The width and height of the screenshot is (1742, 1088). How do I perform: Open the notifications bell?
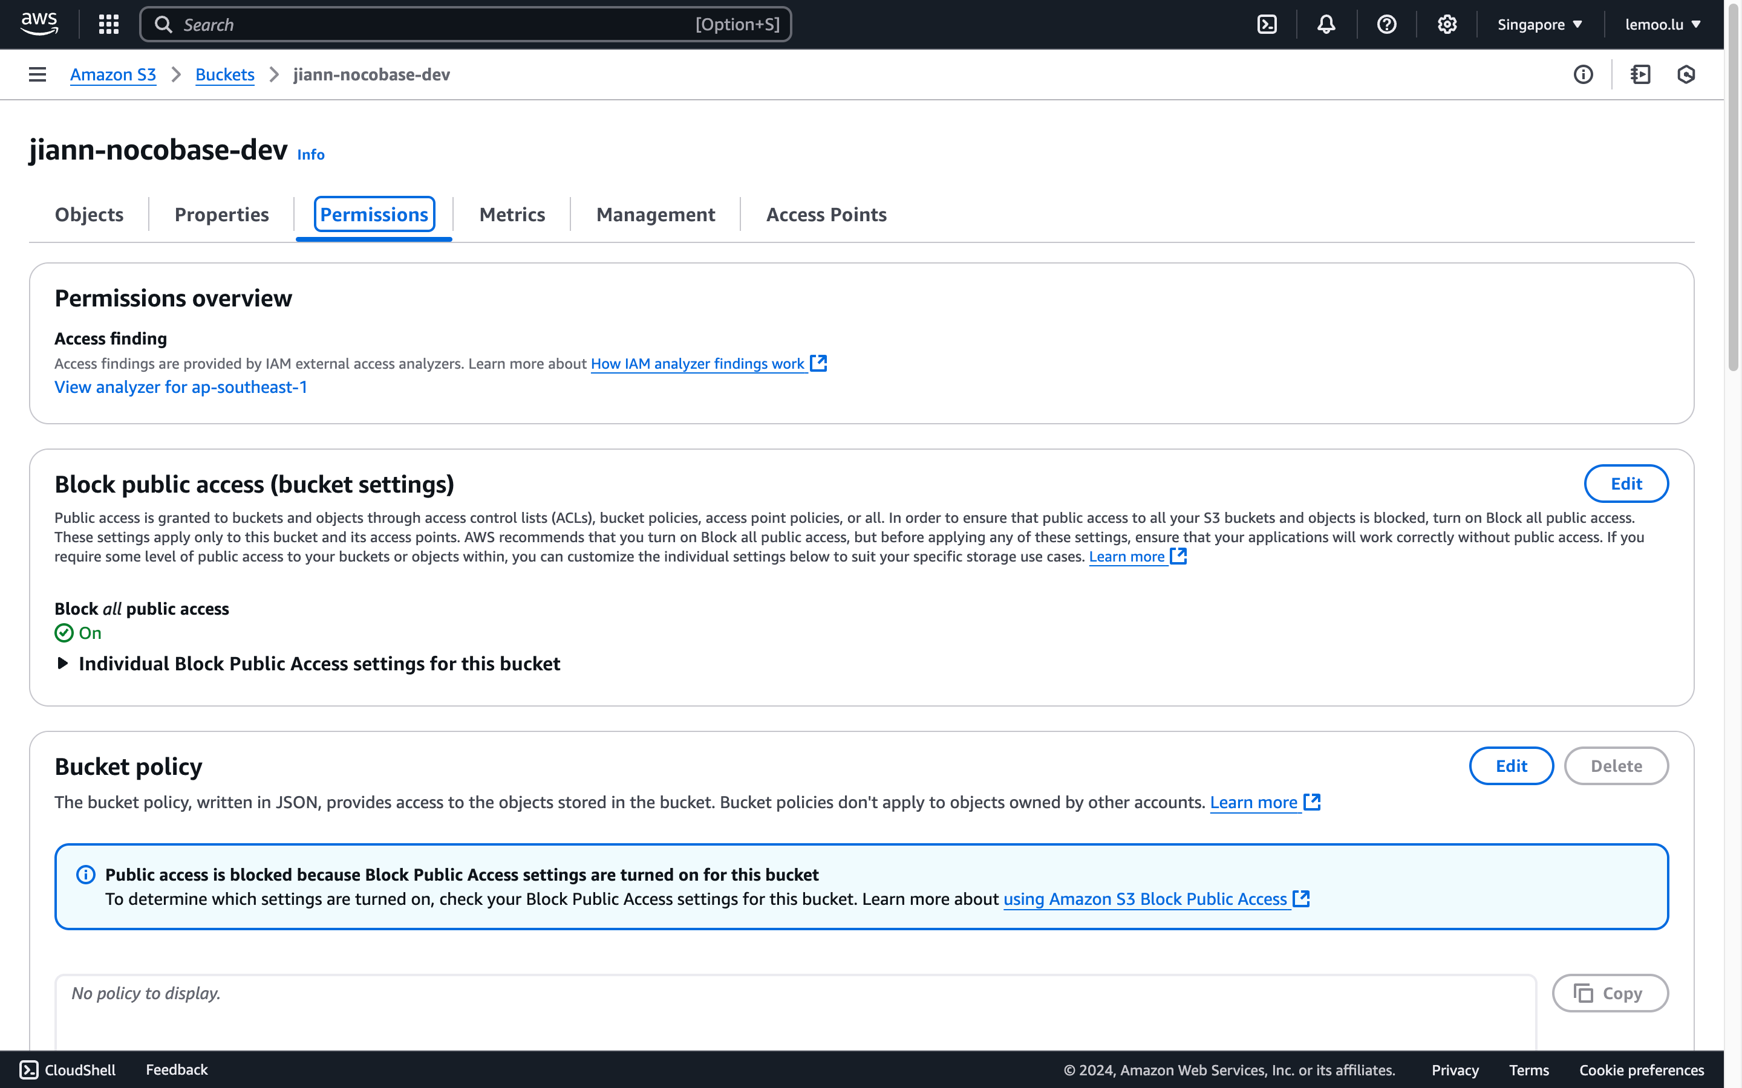click(1326, 24)
